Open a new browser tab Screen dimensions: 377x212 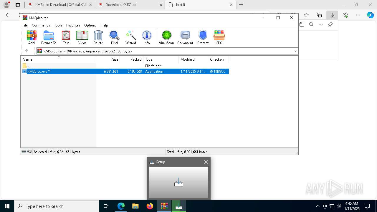tap(241, 5)
